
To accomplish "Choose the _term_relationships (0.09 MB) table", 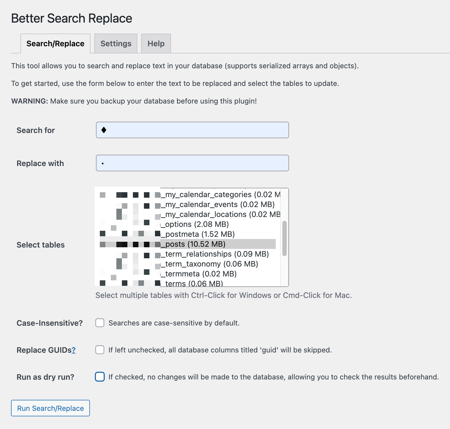I will point(187,254).
